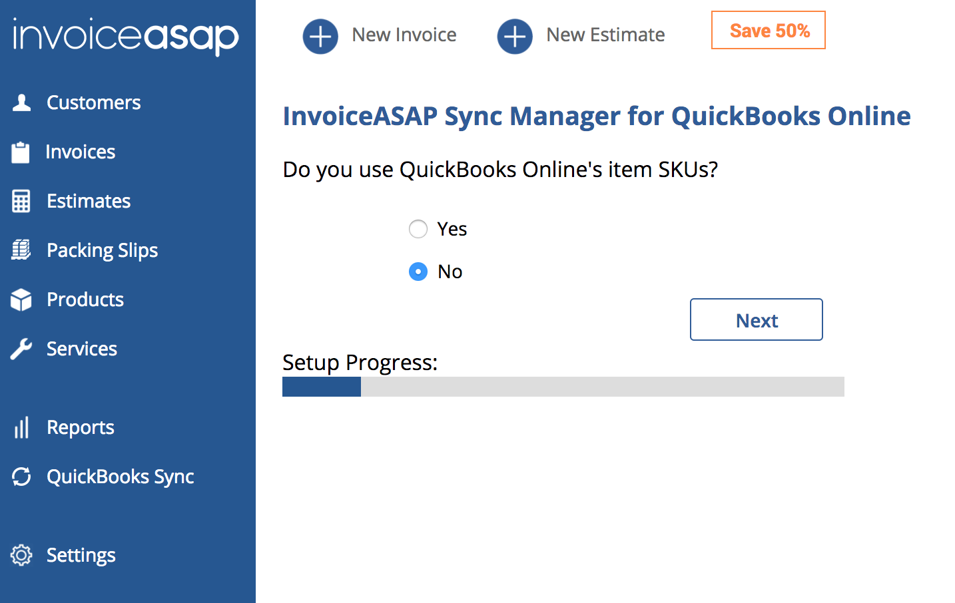
Task: Click the Next button
Action: click(x=757, y=319)
